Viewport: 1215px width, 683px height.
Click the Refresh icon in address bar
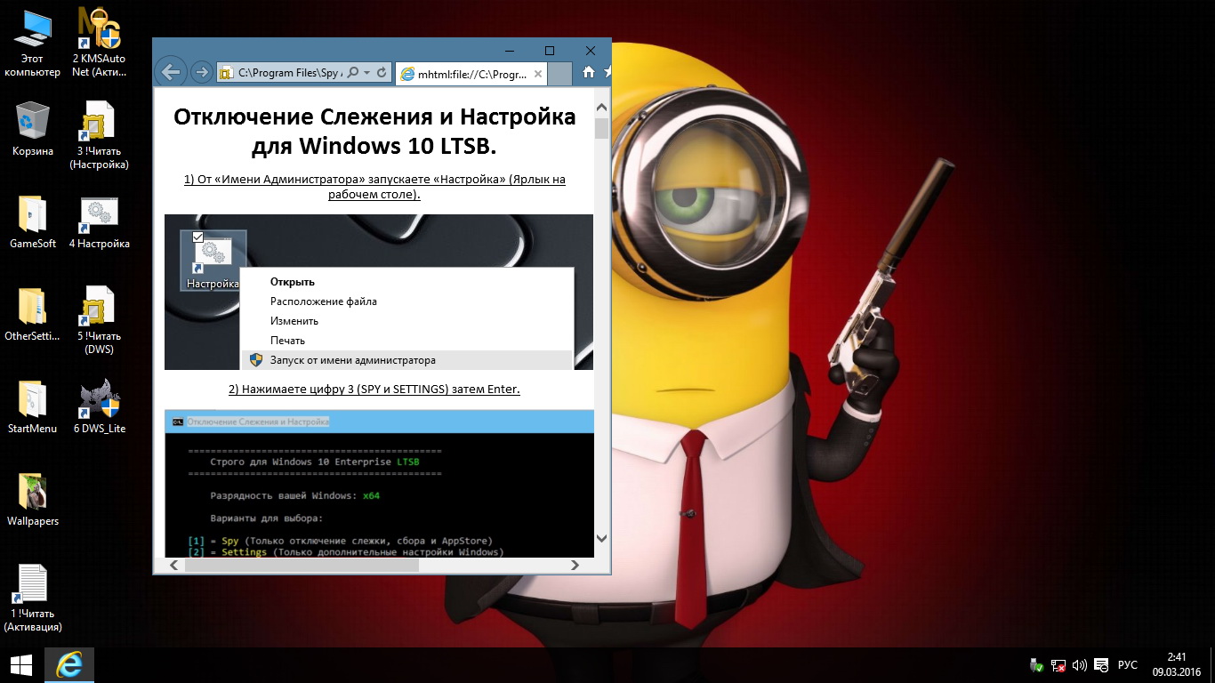click(x=382, y=73)
